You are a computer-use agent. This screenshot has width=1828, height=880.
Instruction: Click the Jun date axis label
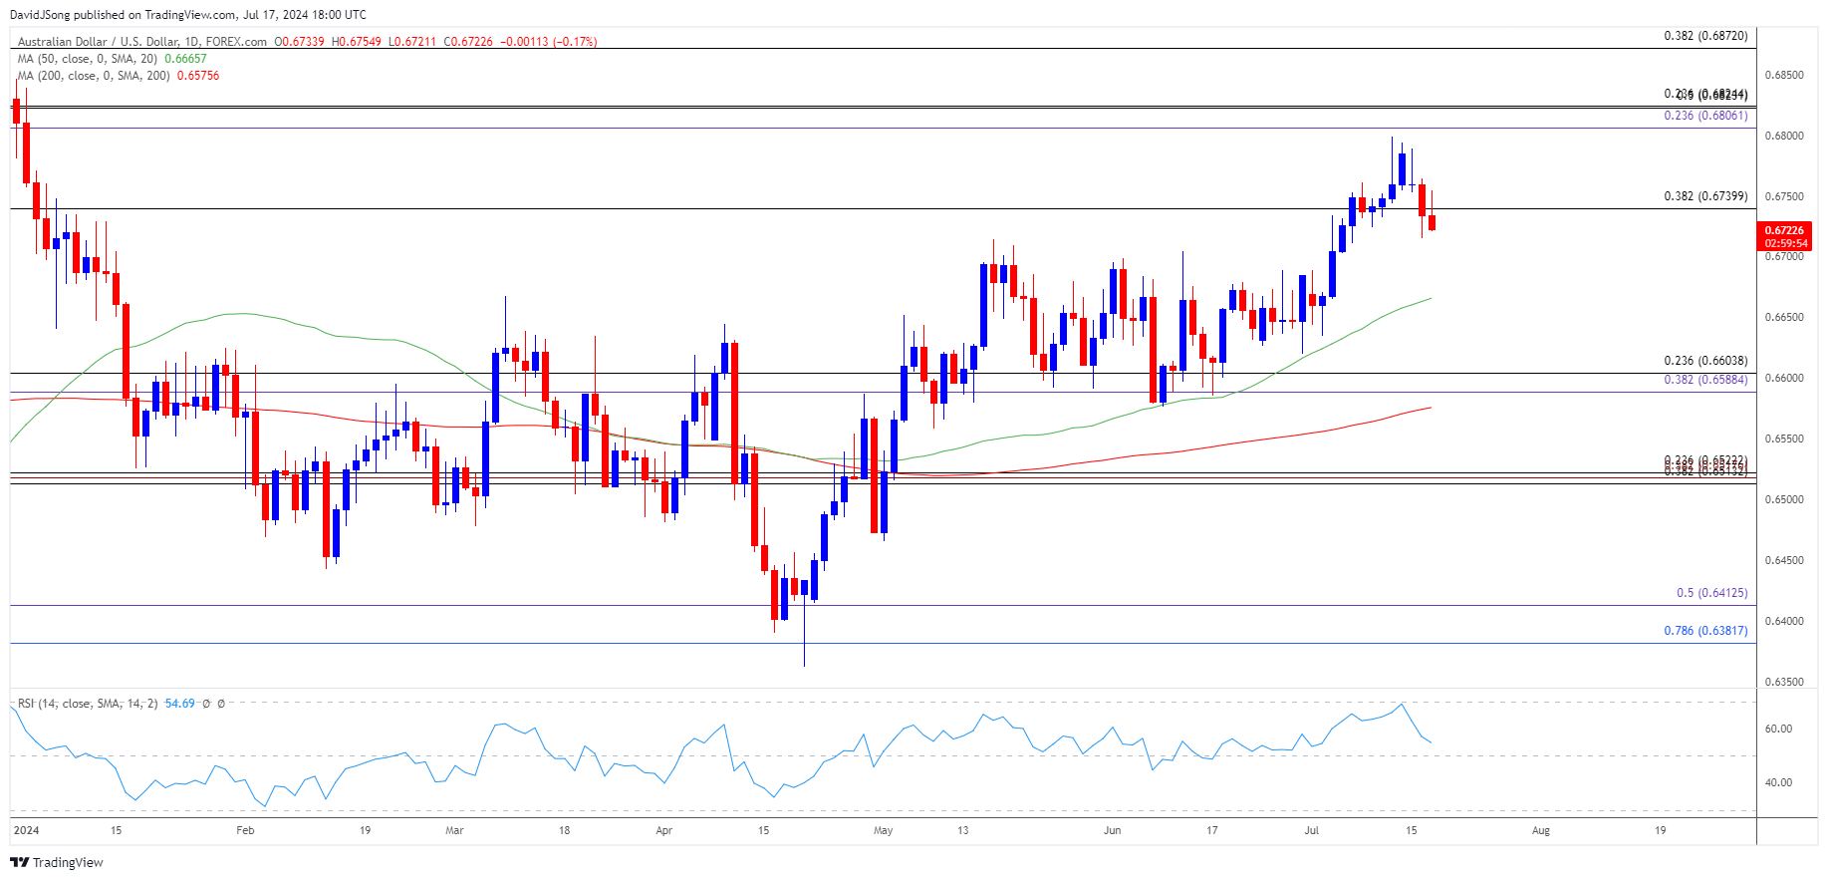[x=1112, y=830]
